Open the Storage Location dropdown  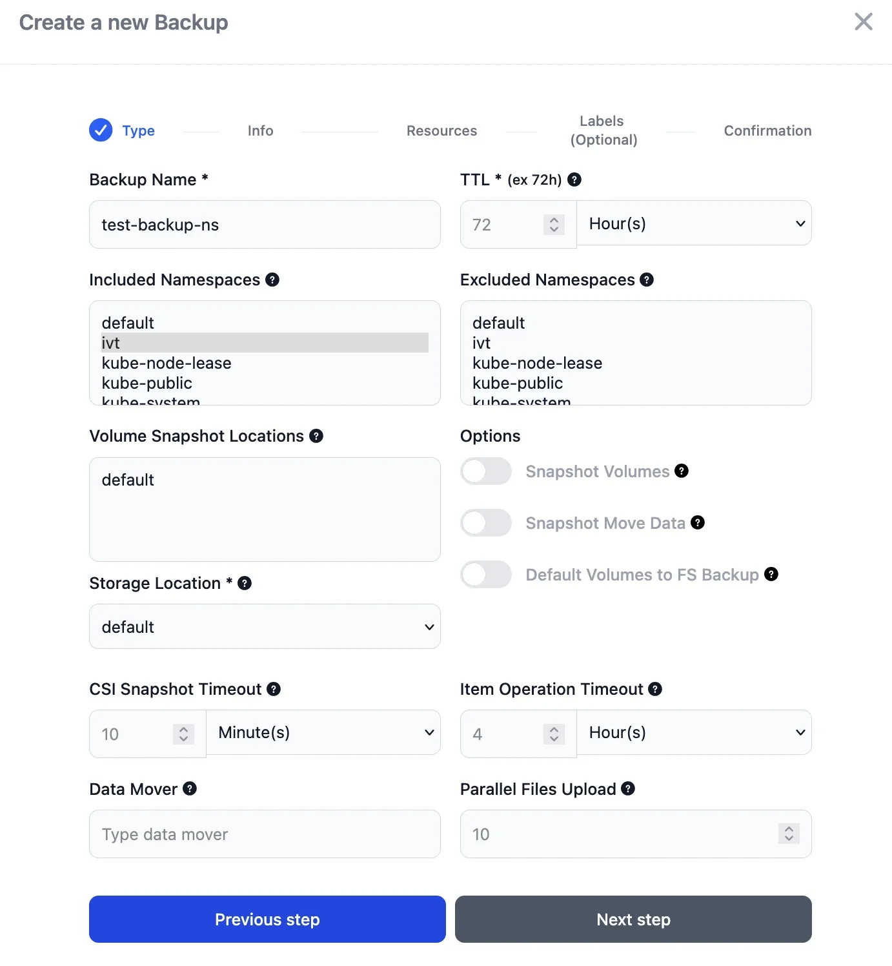click(265, 626)
